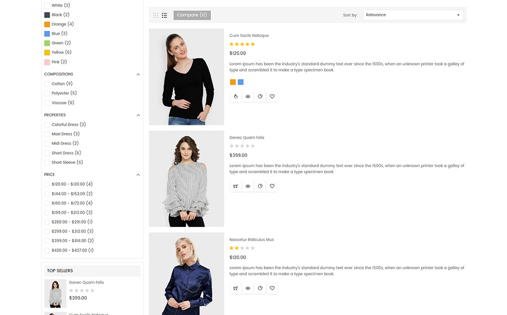Open Donec Quam Felis title in product list
507x315 pixels.
tap(247, 138)
